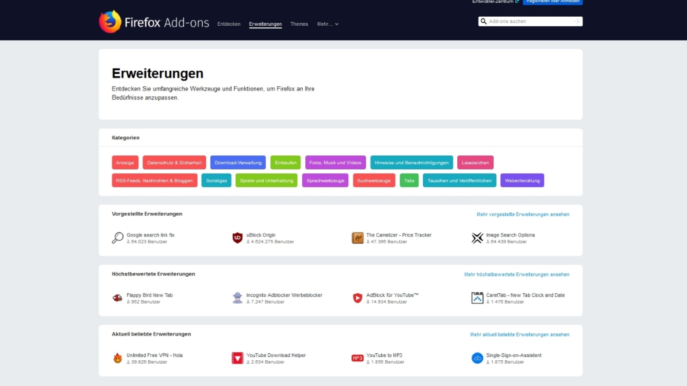Open YouTube Download Helper title link
687x386 pixels.
pos(276,355)
